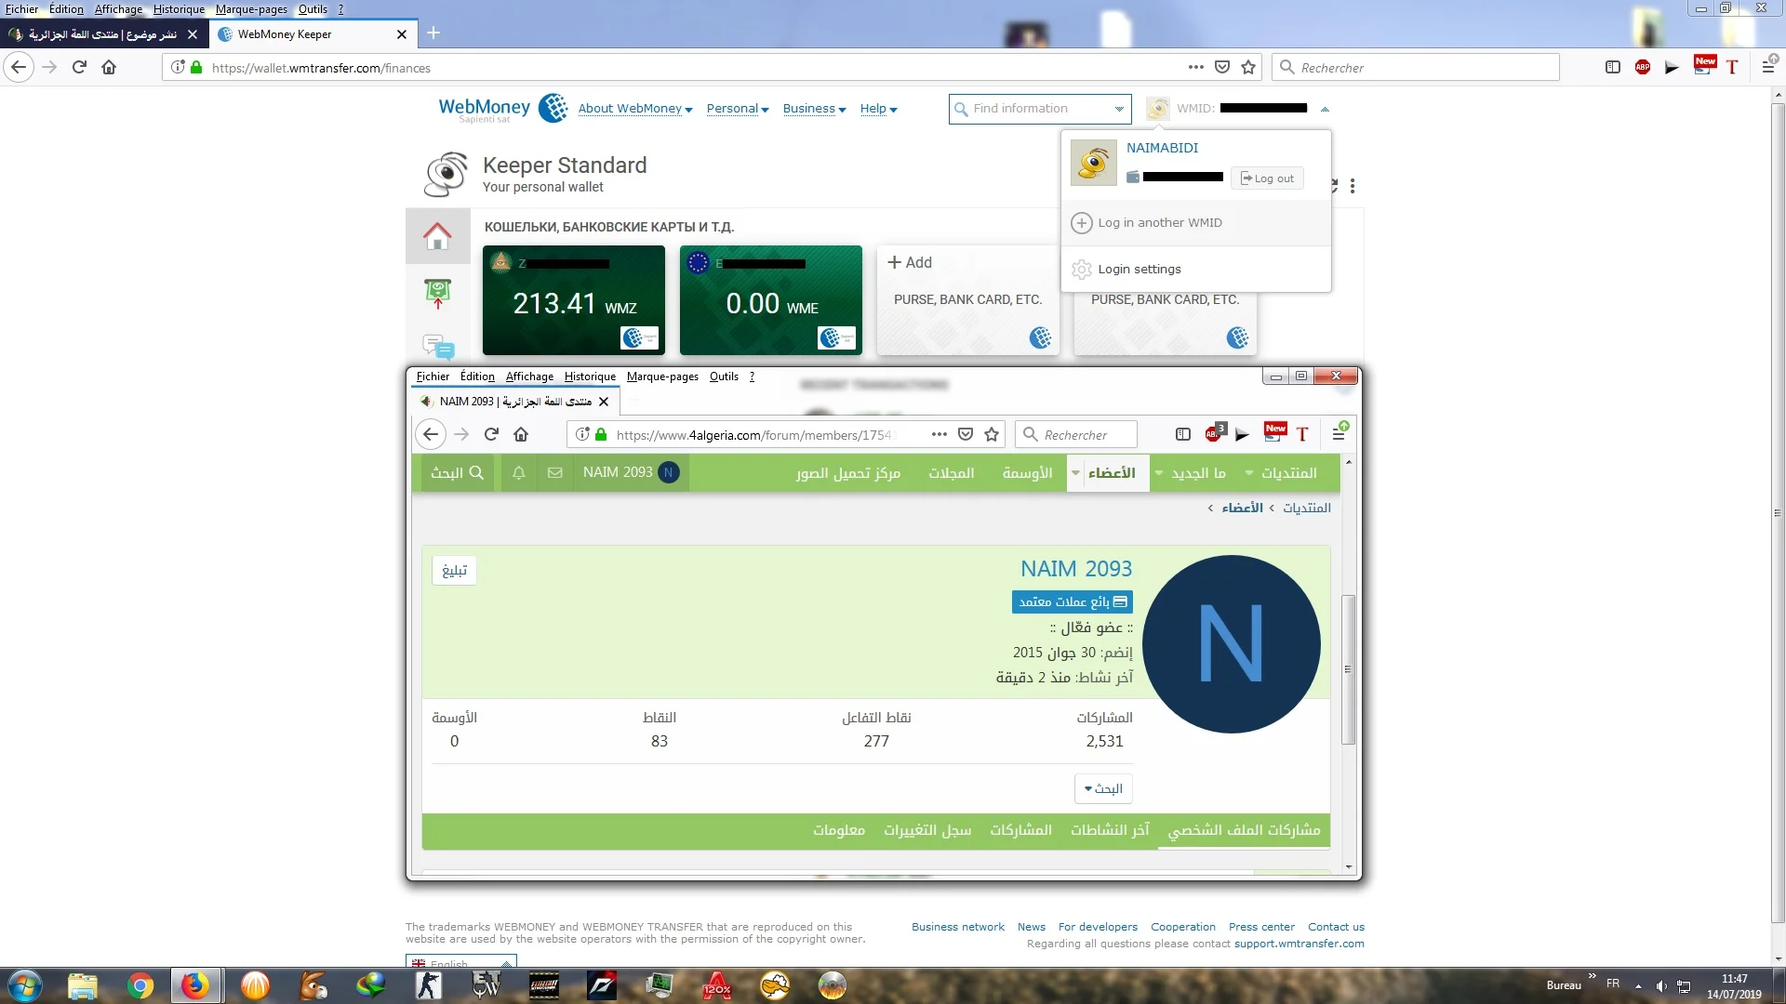Image resolution: width=1786 pixels, height=1004 pixels.
Task: Expand the Business dropdown menu
Action: click(x=814, y=109)
